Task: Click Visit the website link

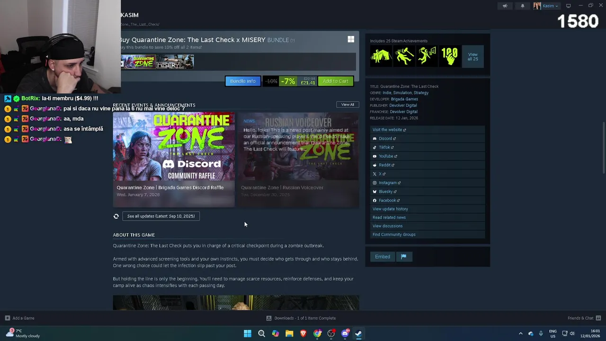Action: pyautogui.click(x=389, y=130)
